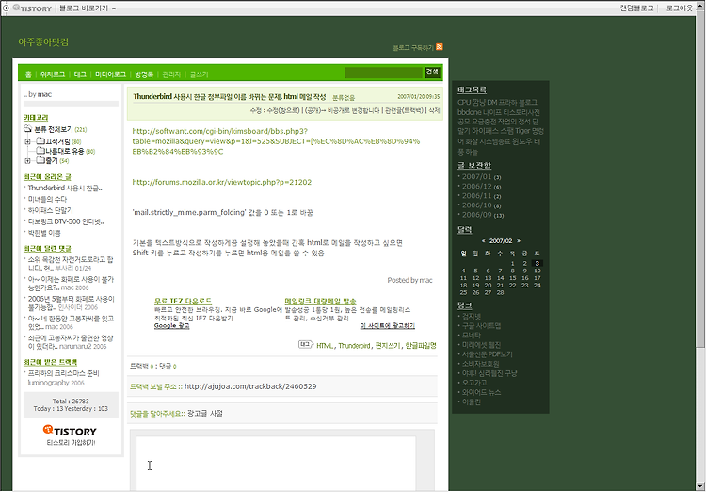
Task: Open the softwant.com bbs.php3 link
Action: pos(276,141)
